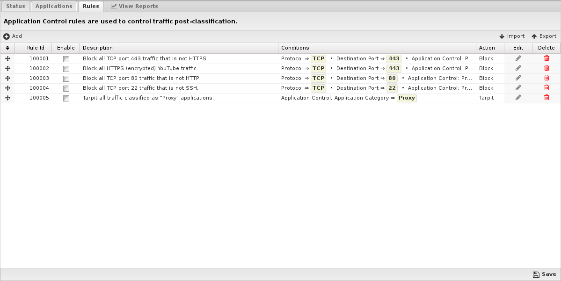Check the enable box for Proxy rule 100005

pos(66,98)
